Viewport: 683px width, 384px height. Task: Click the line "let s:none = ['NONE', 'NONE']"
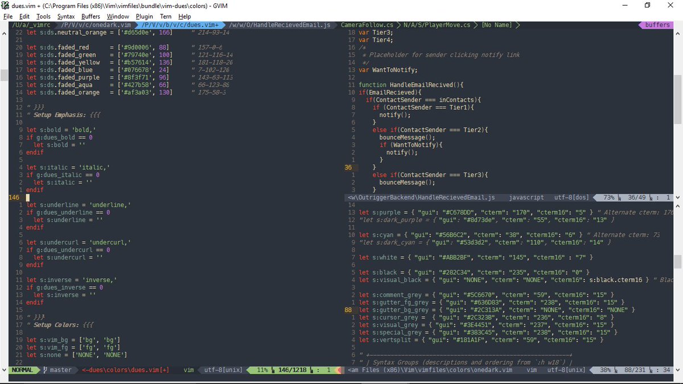[x=76, y=355]
